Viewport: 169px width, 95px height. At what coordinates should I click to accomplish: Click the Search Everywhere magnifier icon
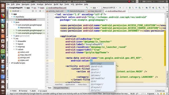pyautogui.click(x=164, y=8)
